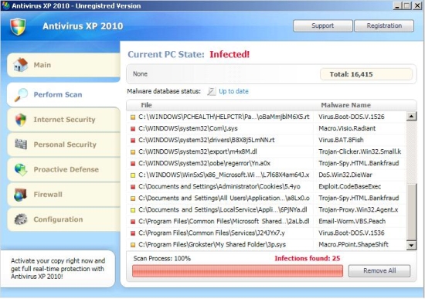
Task: Click the Proactive Defense globe arrow icon
Action: (x=21, y=170)
